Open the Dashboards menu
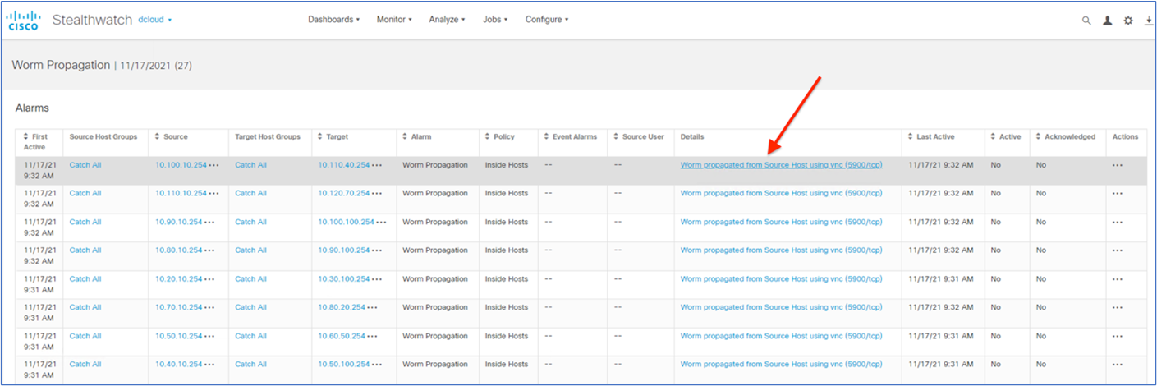 click(x=333, y=20)
